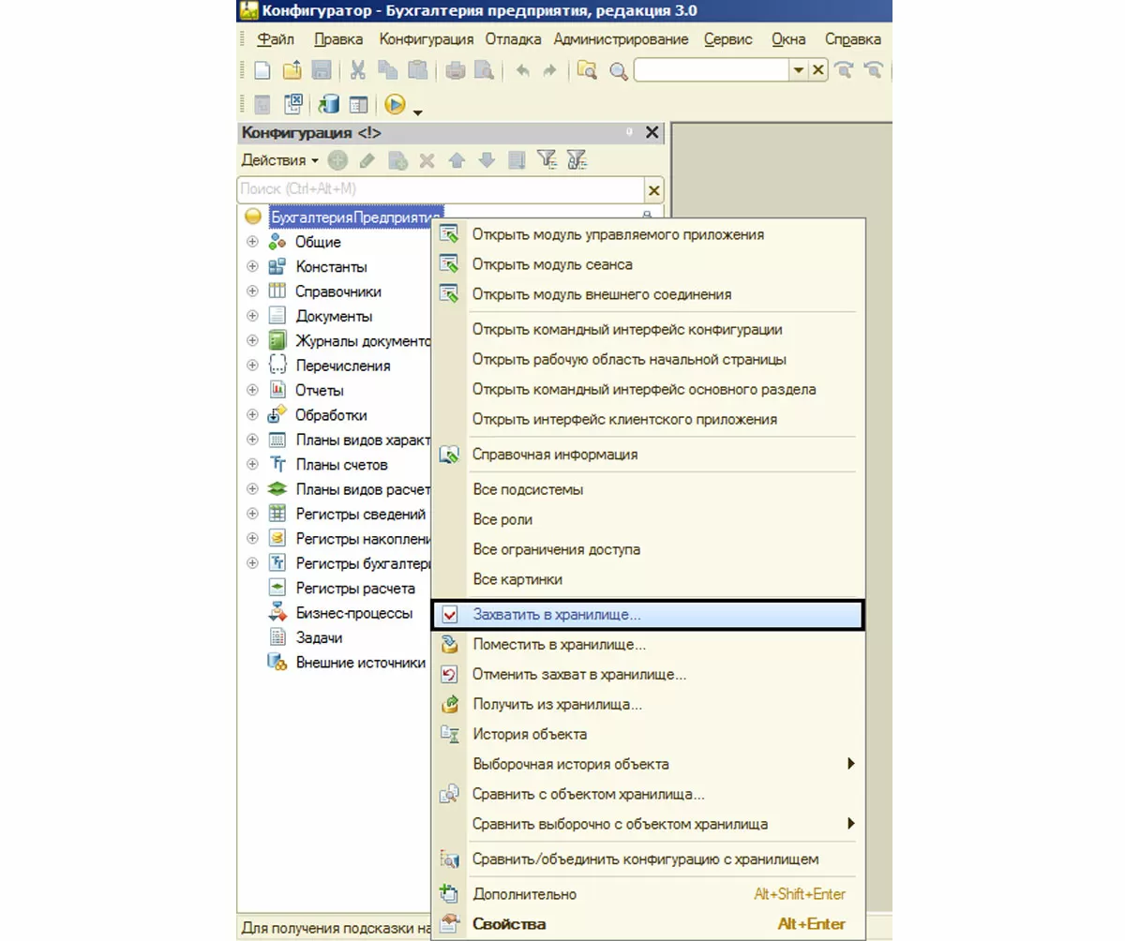Click the Save diskette toolbar icon
Viewport: 1125px width, 941px height.
(321, 70)
